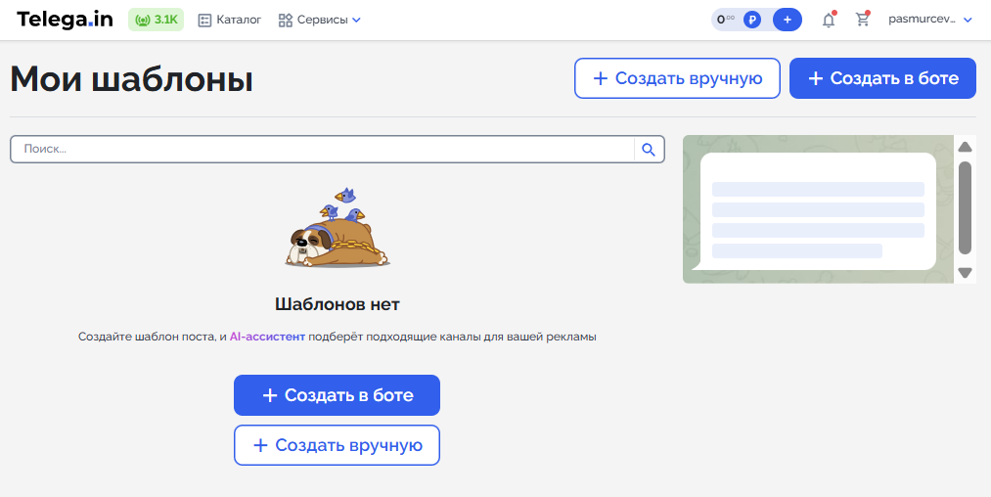
Task: Expand the Сервисы dropdown menu
Action: pos(320,20)
